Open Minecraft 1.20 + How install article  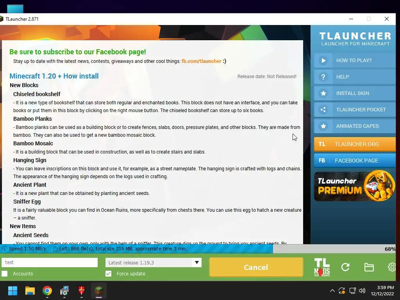[x=54, y=76]
